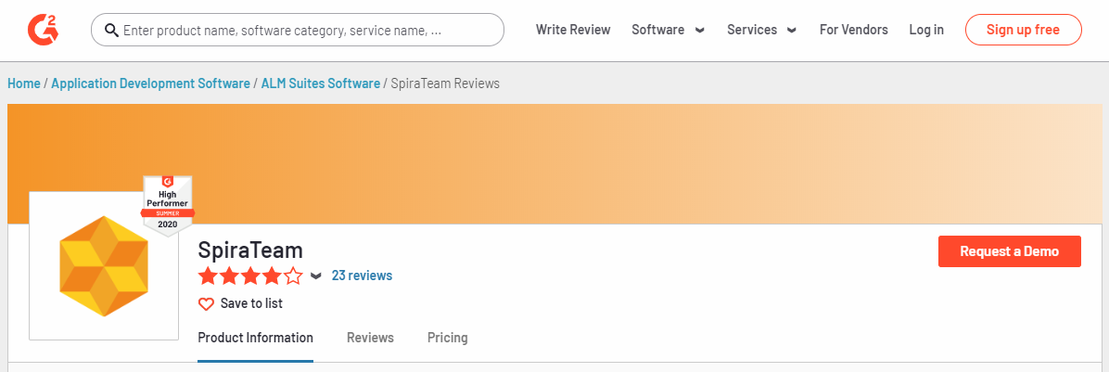Navigate to ALM Suites Software breadcrumb
Screen dimensions: 1109x372
321,83
